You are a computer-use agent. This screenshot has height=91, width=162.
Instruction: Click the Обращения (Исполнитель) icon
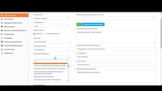click(2, 23)
